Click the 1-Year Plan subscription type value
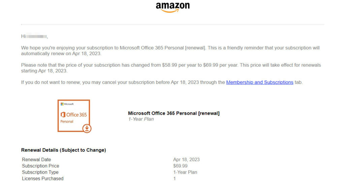The height and width of the screenshot is (181, 345). pos(185,173)
